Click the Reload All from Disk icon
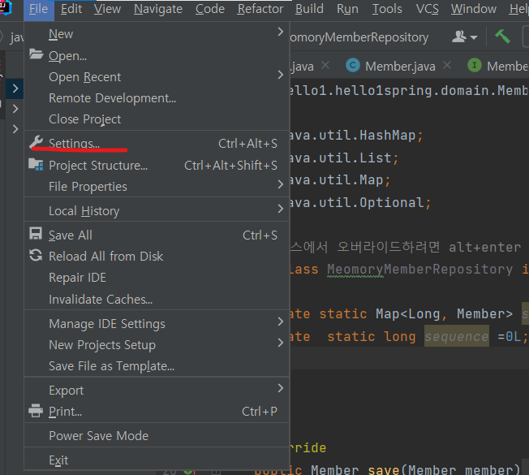 [36, 256]
